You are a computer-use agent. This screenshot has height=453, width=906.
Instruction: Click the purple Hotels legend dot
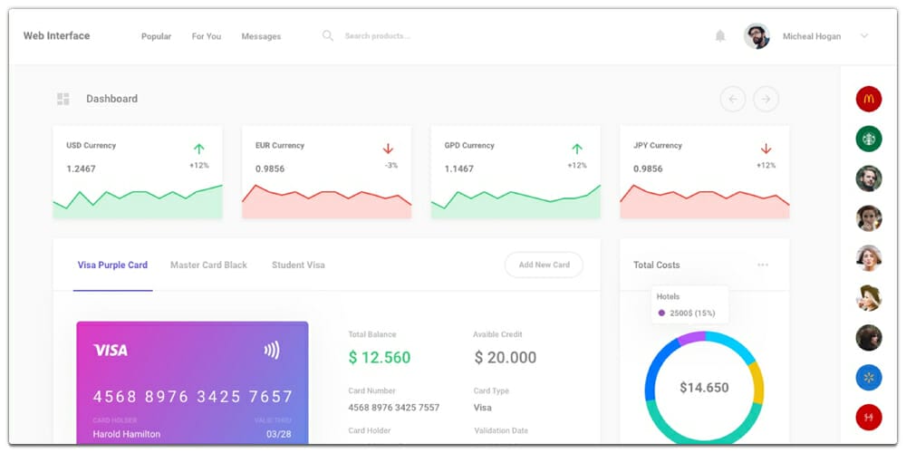(x=661, y=313)
